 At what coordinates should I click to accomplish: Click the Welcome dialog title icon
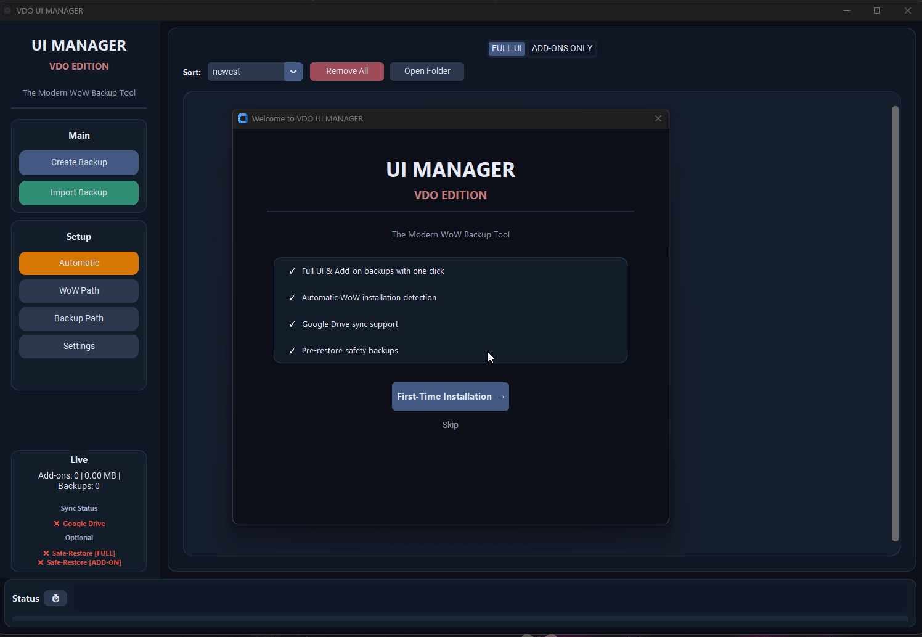click(x=243, y=118)
